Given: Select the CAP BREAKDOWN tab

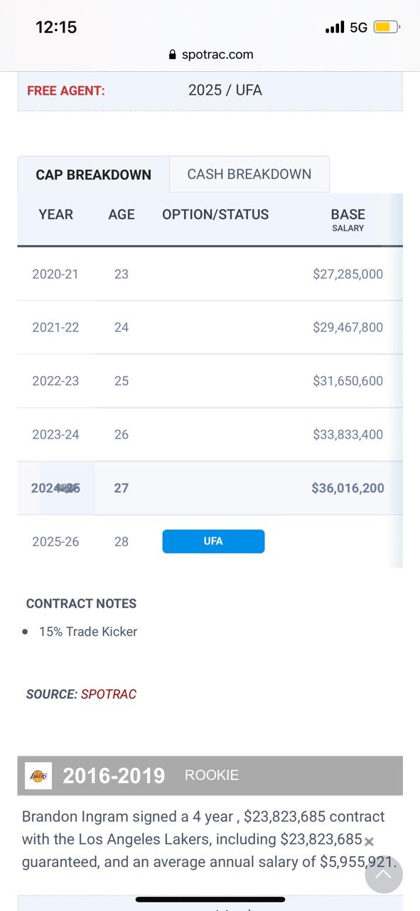Looking at the screenshot, I should click(x=94, y=174).
